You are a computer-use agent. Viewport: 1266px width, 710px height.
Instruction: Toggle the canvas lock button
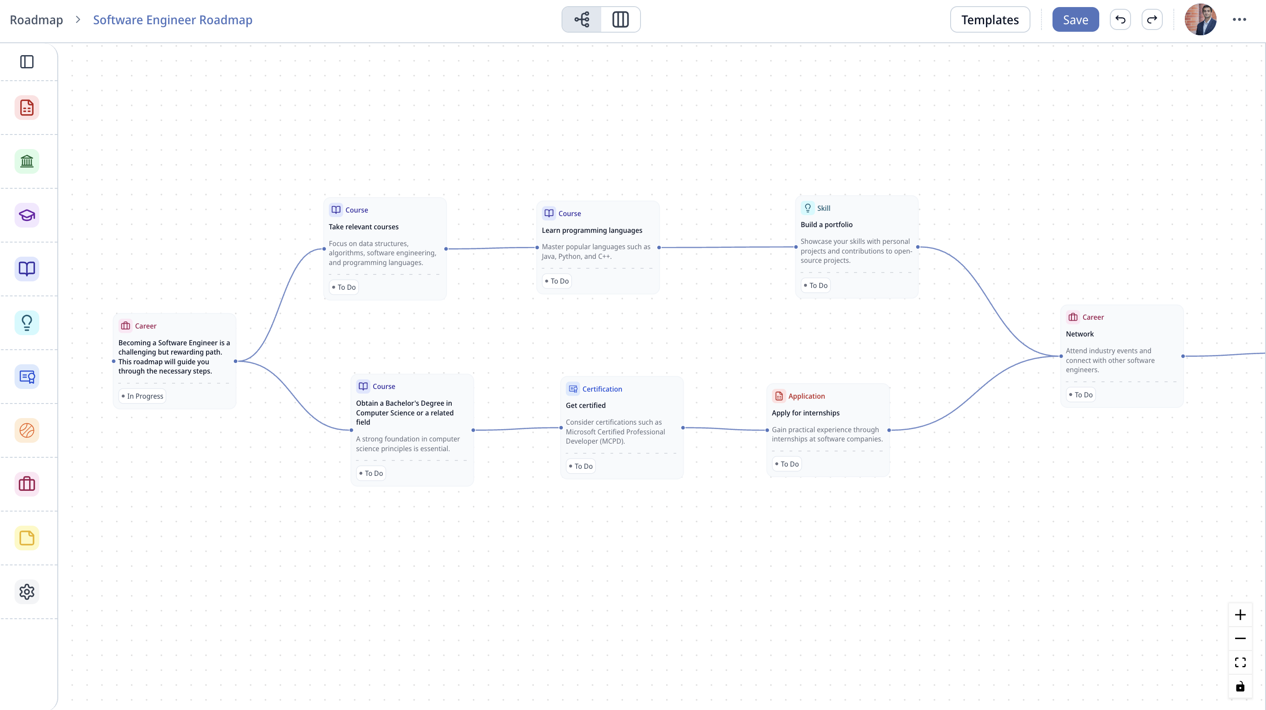click(x=1240, y=687)
